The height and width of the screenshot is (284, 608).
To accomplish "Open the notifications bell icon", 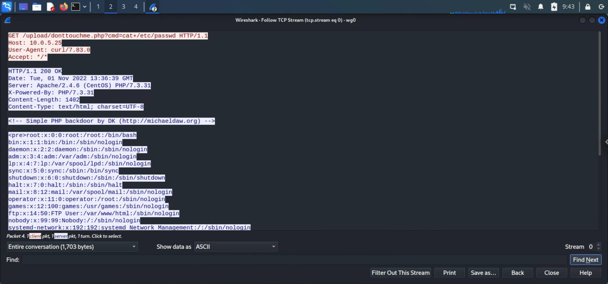I will click(x=541, y=7).
